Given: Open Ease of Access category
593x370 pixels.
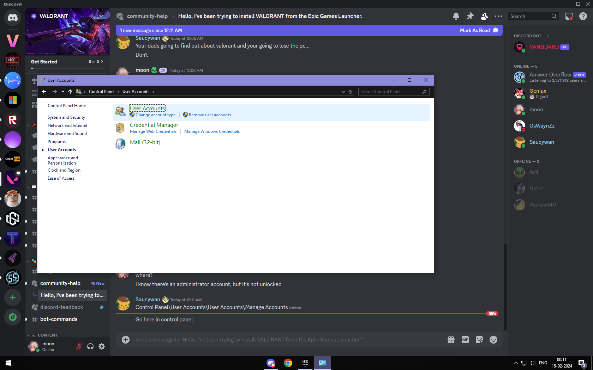Looking at the screenshot, I should coord(61,178).
